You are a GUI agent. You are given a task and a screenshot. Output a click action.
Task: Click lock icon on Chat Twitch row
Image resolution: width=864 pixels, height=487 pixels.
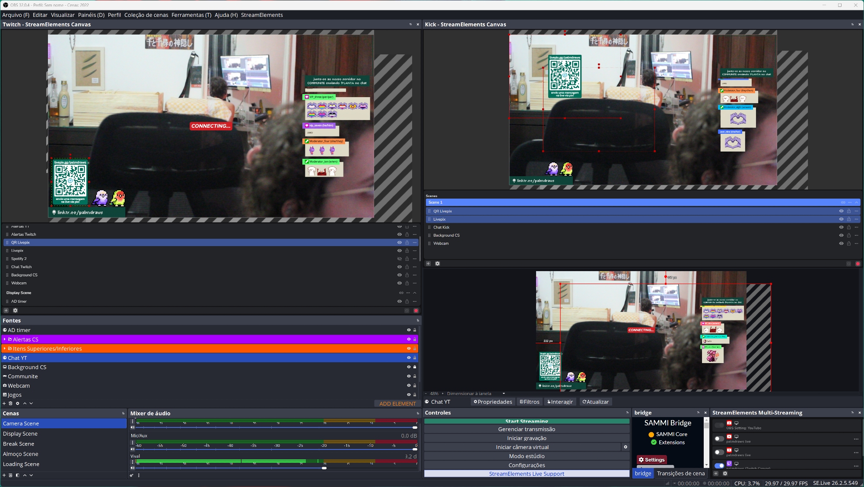407,267
